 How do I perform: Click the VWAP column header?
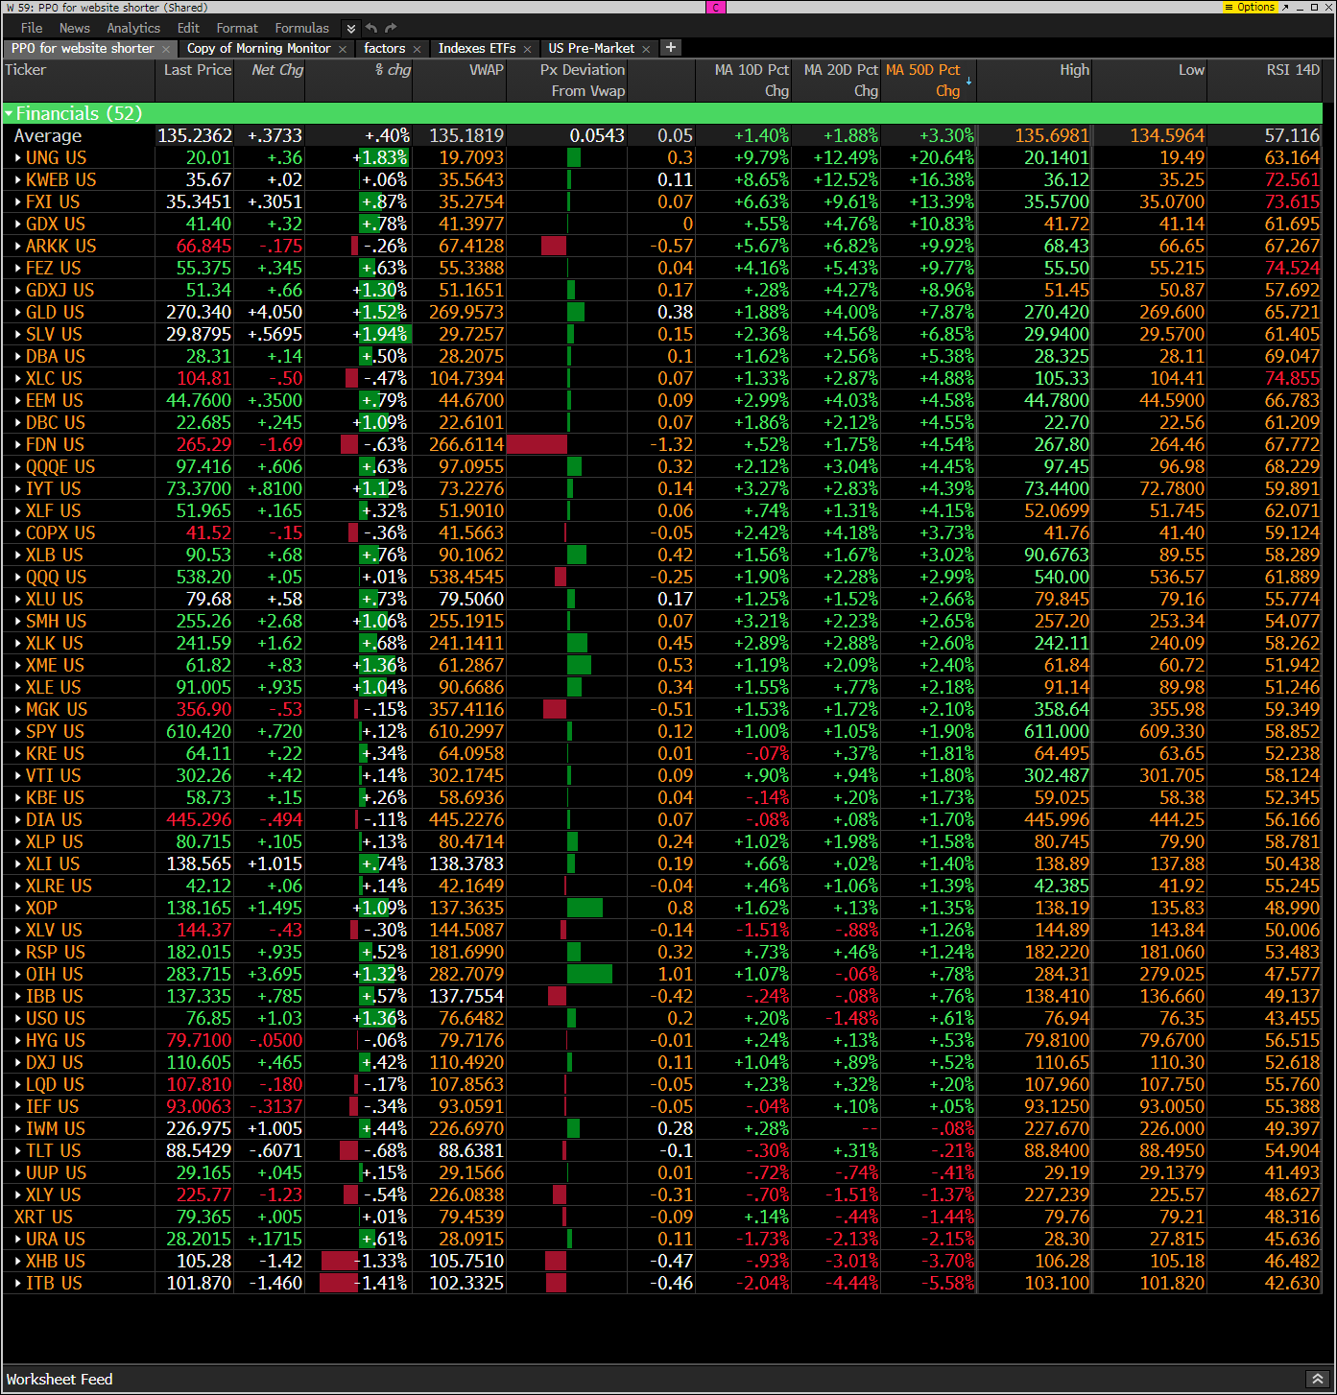point(460,81)
